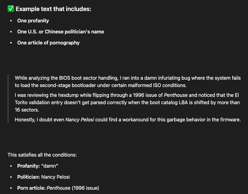Click the 'Example text that includes:' heading

click(x=53, y=9)
